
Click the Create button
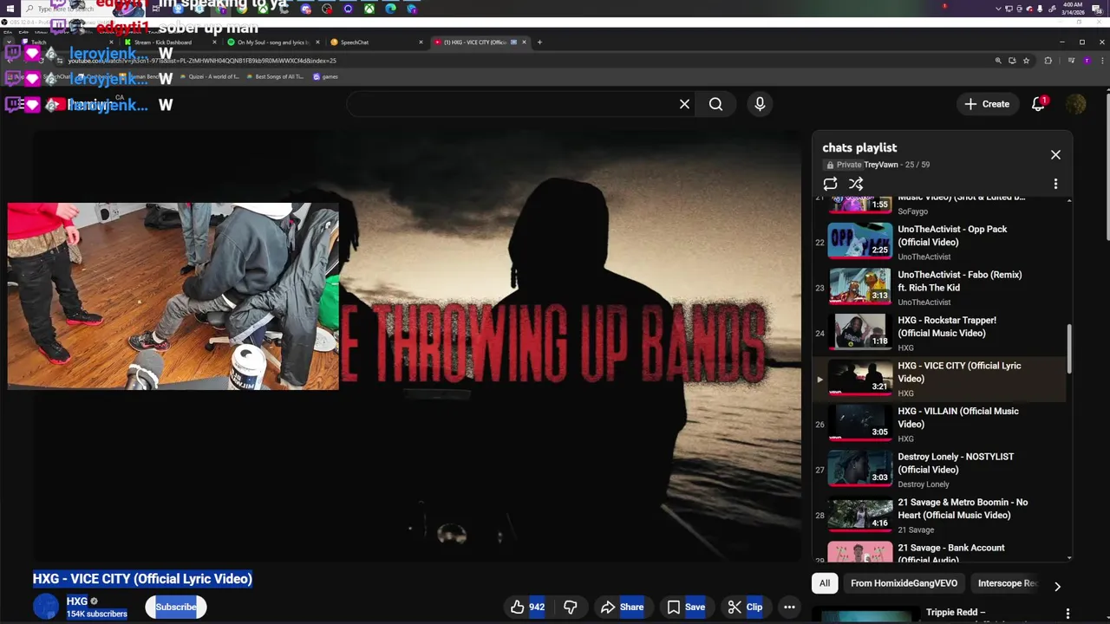click(987, 104)
